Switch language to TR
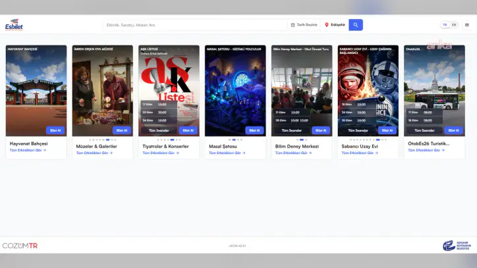The width and height of the screenshot is (477, 268). 445,25
